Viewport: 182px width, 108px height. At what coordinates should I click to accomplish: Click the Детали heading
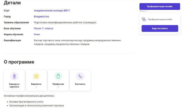click(x=12, y=3)
